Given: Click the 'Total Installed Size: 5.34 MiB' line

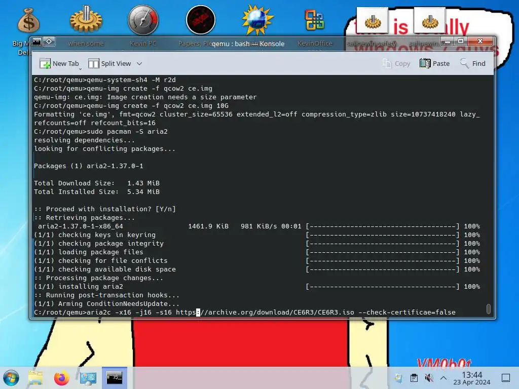Looking at the screenshot, I should 97,192.
